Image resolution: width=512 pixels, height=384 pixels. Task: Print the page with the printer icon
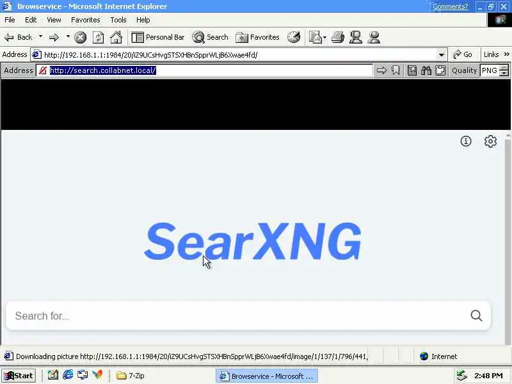click(x=338, y=37)
